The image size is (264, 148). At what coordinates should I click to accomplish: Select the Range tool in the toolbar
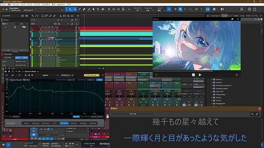tap(75, 9)
